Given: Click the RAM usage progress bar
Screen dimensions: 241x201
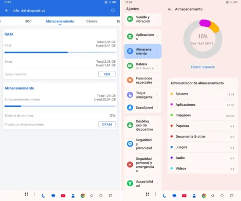Looking at the screenshot, I should (x=60, y=52).
